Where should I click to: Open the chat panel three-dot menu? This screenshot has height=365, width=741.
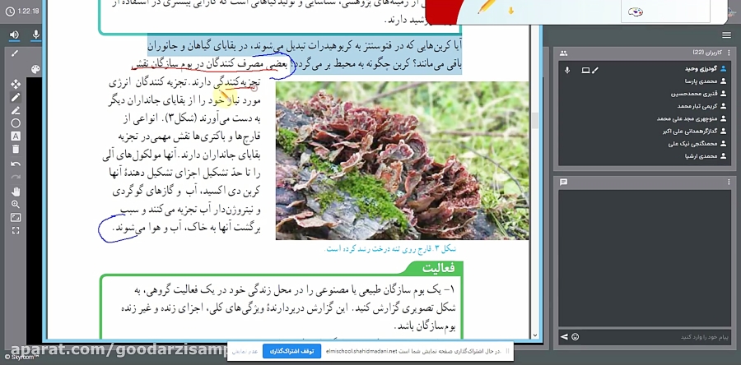[x=729, y=182]
